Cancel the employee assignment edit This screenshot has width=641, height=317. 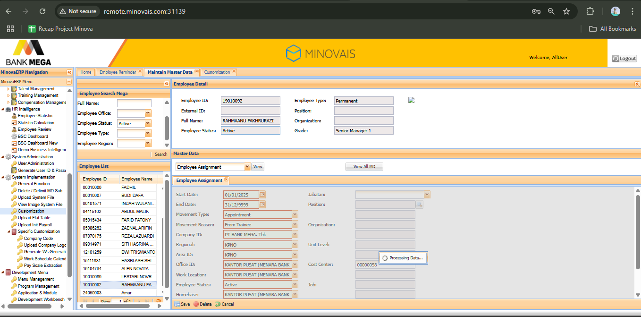coord(225,304)
